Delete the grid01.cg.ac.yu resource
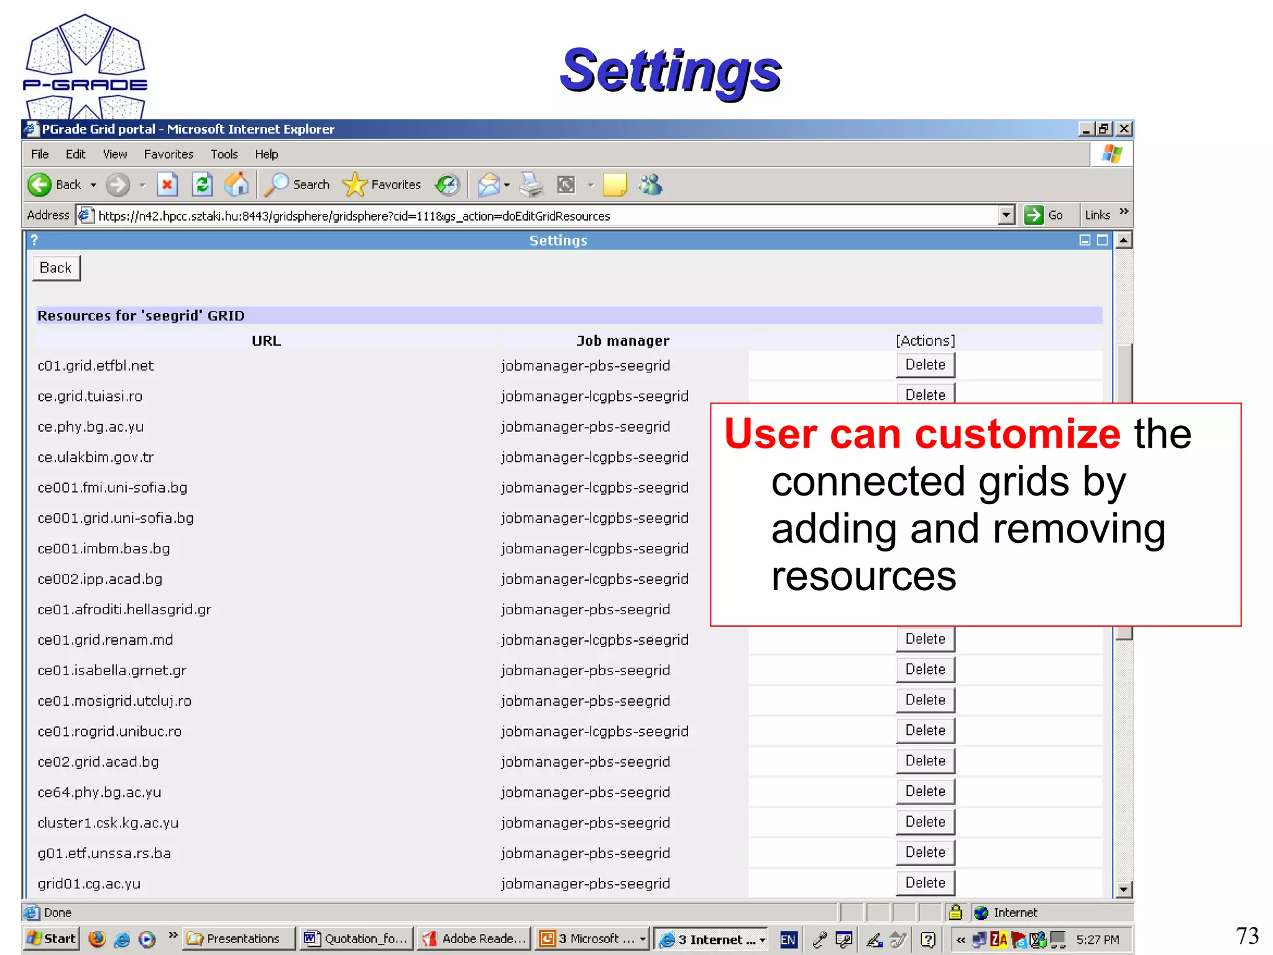The height and width of the screenshot is (955, 1273). coord(925,883)
